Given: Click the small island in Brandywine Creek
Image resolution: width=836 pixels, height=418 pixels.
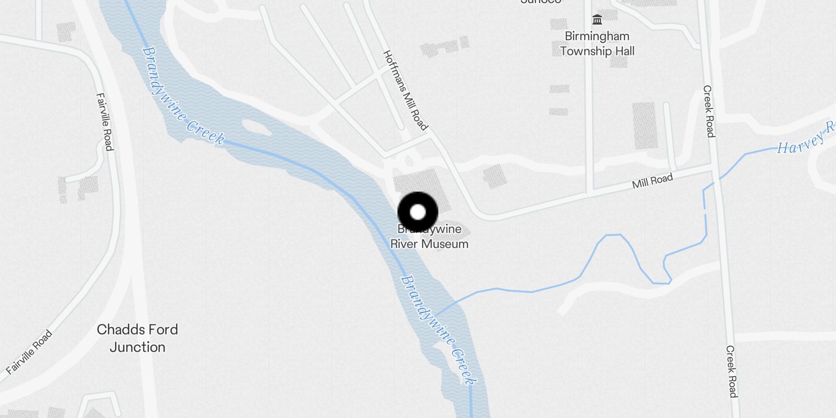Looking at the screenshot, I should [257, 127].
